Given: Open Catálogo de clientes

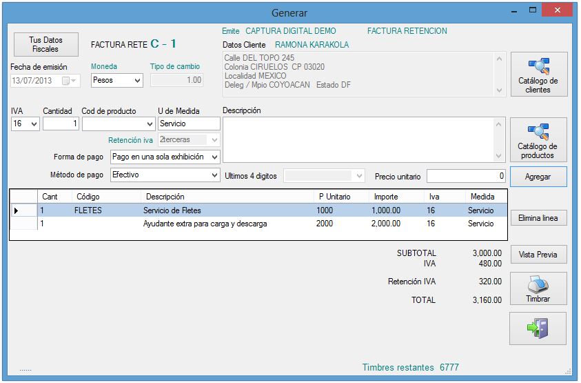Looking at the screenshot, I should 538,74.
